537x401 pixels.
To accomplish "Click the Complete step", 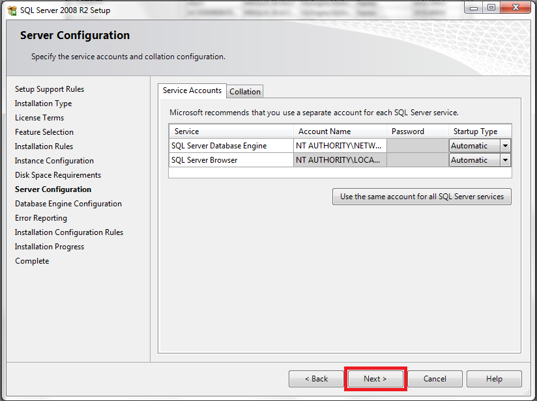I will (x=32, y=261).
